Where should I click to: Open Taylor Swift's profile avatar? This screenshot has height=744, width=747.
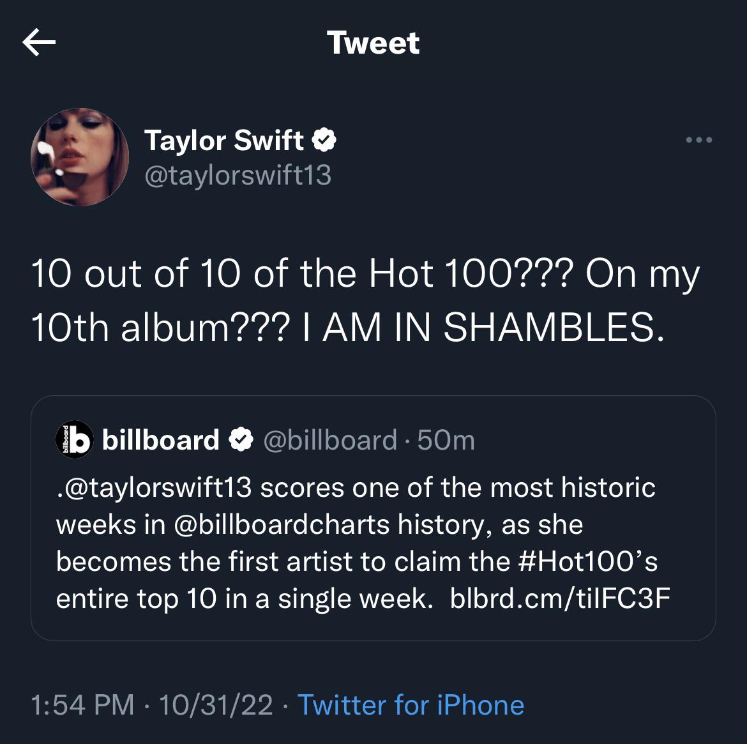point(79,156)
